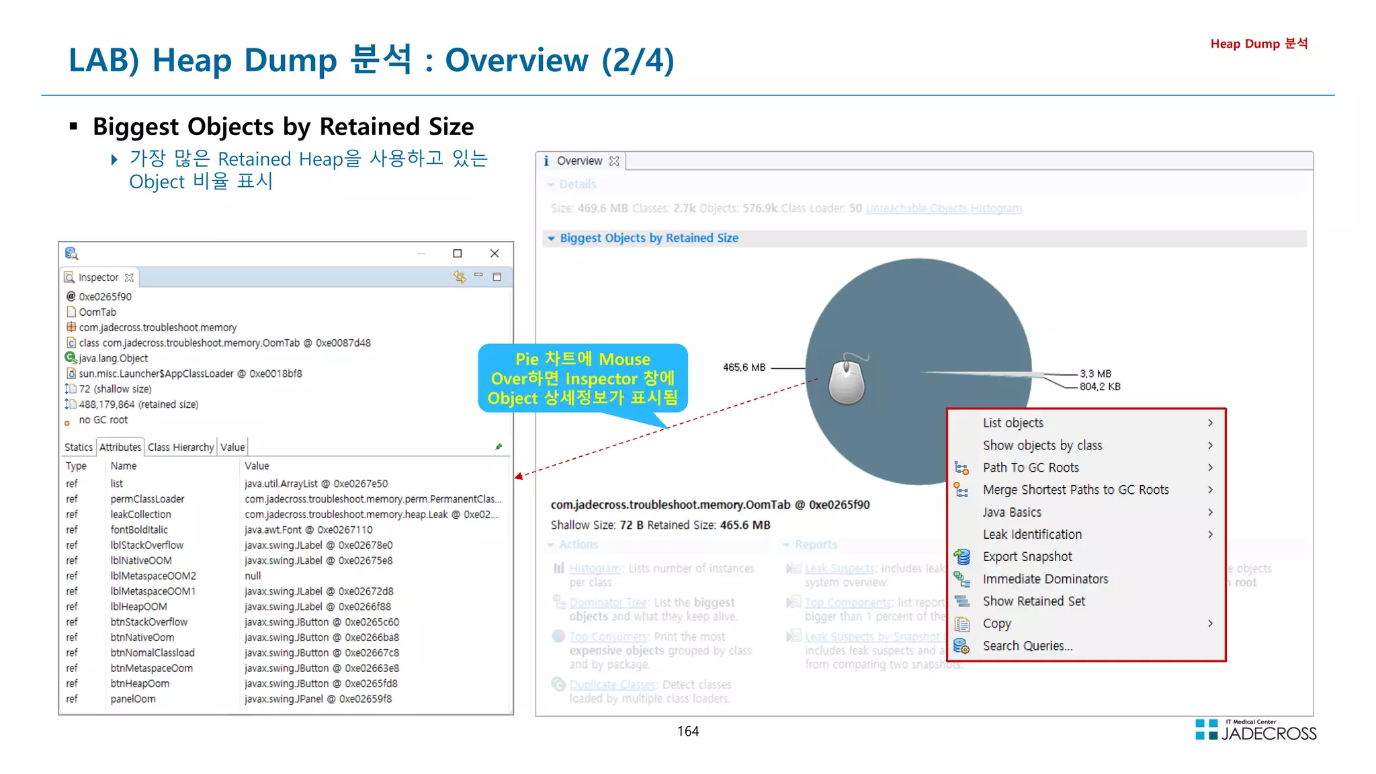
Task: Collapse Biggest Objects by Retained Size section
Action: 551,238
